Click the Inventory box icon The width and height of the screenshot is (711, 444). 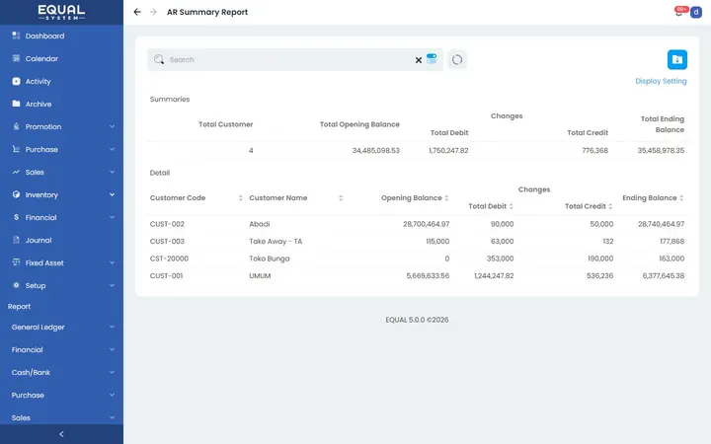pyautogui.click(x=17, y=194)
